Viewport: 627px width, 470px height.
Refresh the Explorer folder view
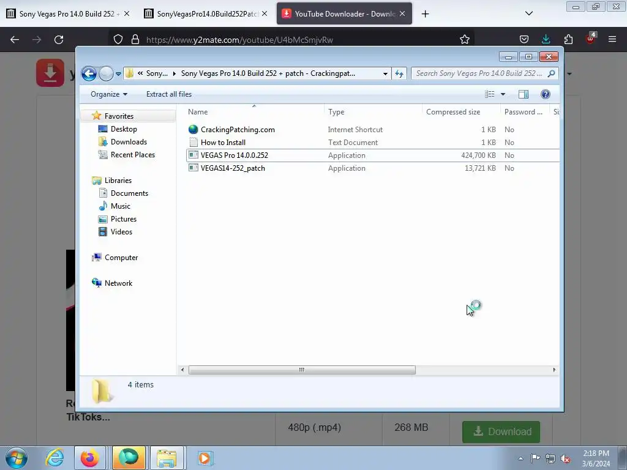(x=399, y=73)
